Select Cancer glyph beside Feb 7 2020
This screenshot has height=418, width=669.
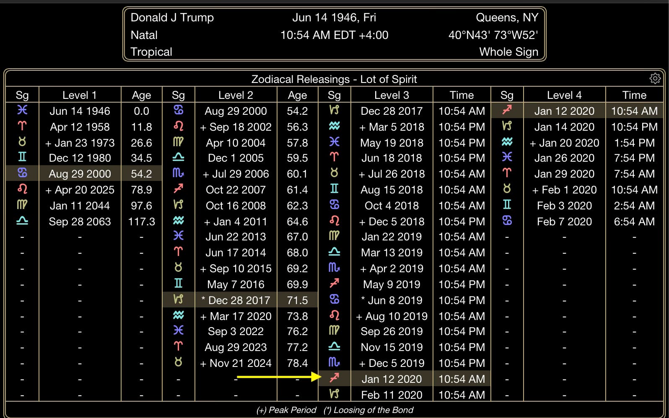pyautogui.click(x=507, y=221)
